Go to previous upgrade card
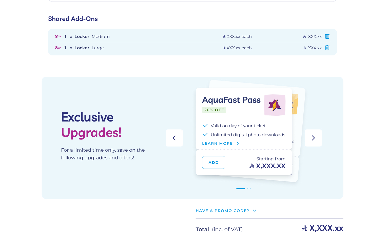Screen dimensions: 385x243 pyautogui.click(x=174, y=138)
